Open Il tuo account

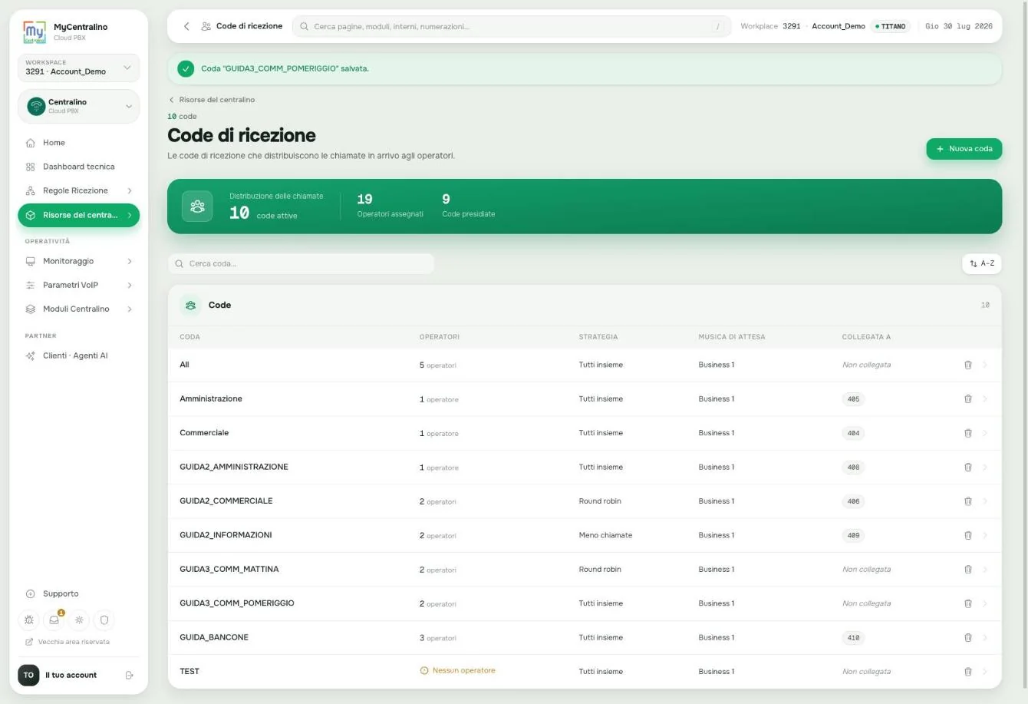[x=71, y=675]
